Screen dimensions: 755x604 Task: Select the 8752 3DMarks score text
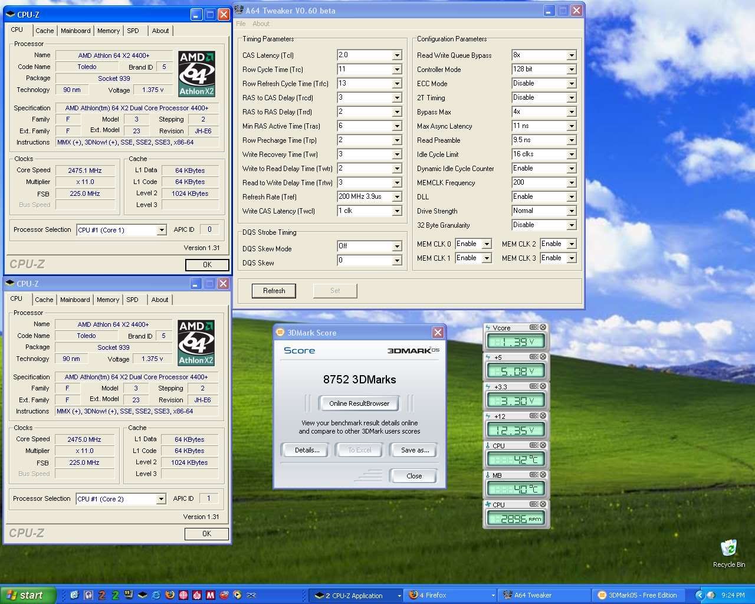pos(360,379)
